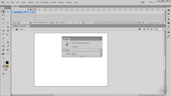Click the fill color orange swatch

(x=7, y=66)
